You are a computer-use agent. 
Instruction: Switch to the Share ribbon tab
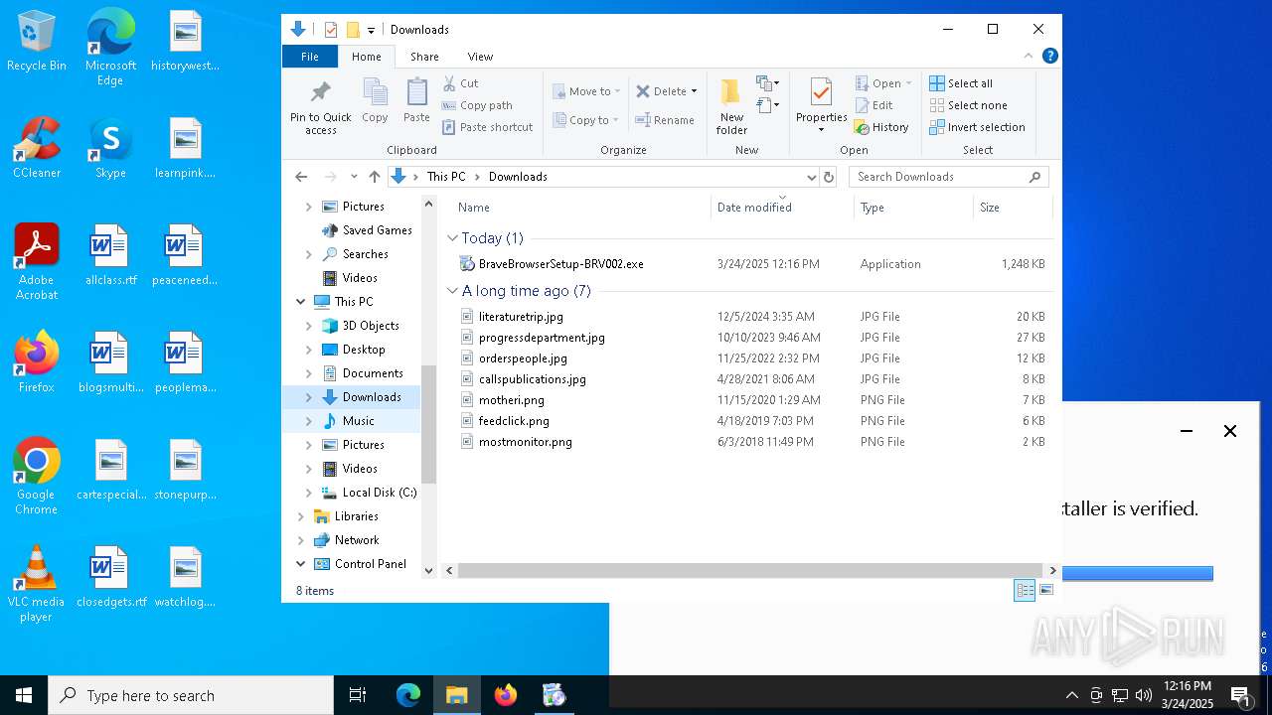[424, 57]
